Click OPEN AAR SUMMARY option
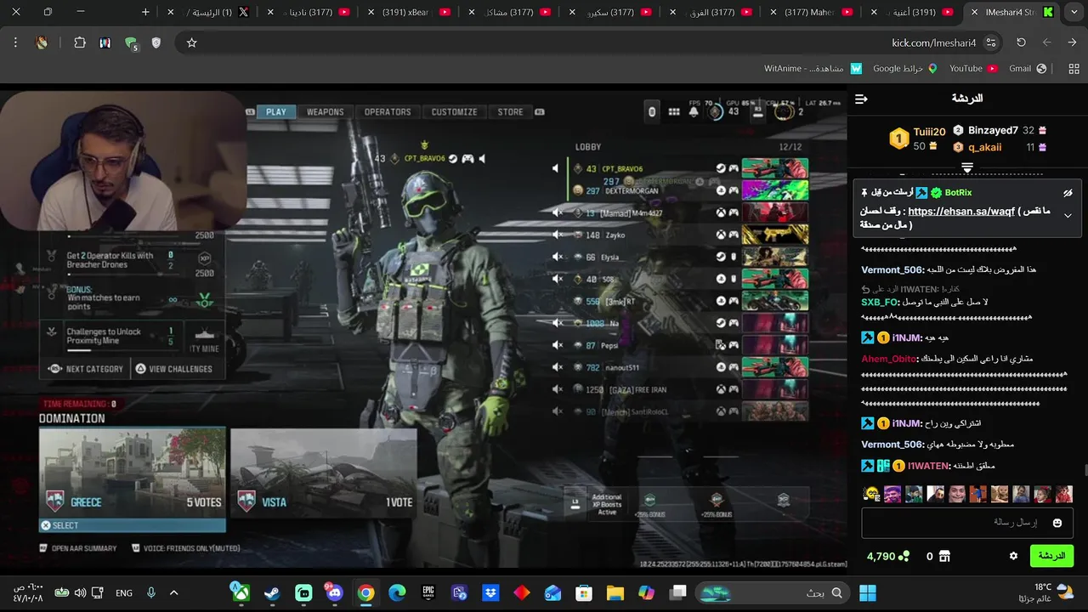This screenshot has height=612, width=1088. pyautogui.click(x=78, y=548)
